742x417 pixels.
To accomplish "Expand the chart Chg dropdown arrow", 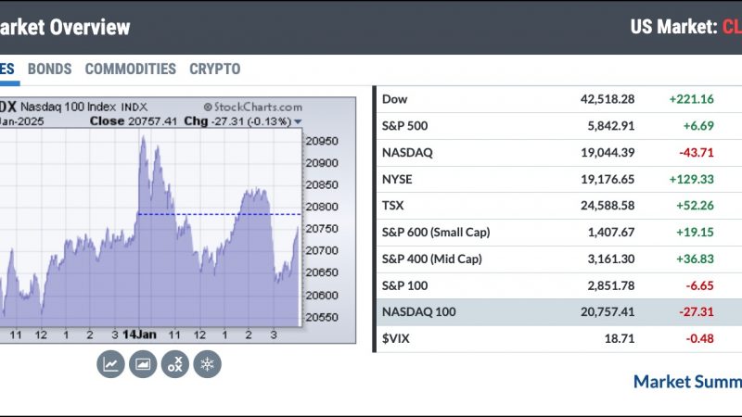I will pos(298,122).
